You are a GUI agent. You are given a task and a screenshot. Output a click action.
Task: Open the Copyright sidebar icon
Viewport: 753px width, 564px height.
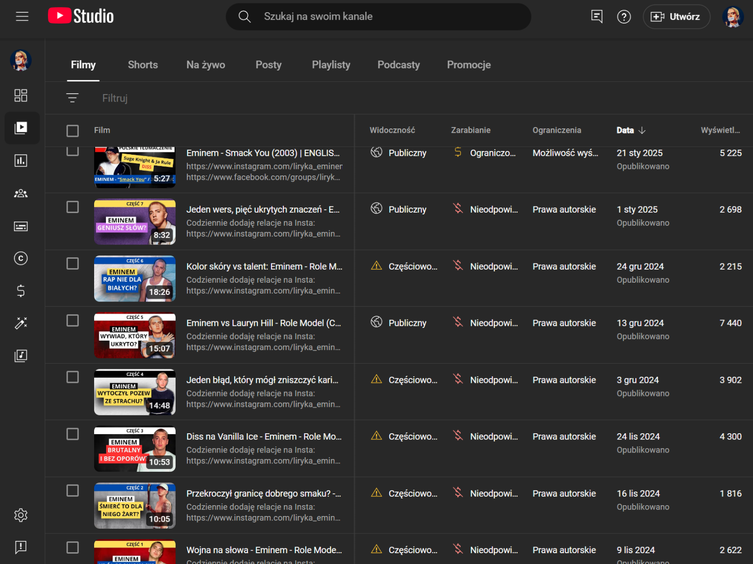pyautogui.click(x=21, y=258)
